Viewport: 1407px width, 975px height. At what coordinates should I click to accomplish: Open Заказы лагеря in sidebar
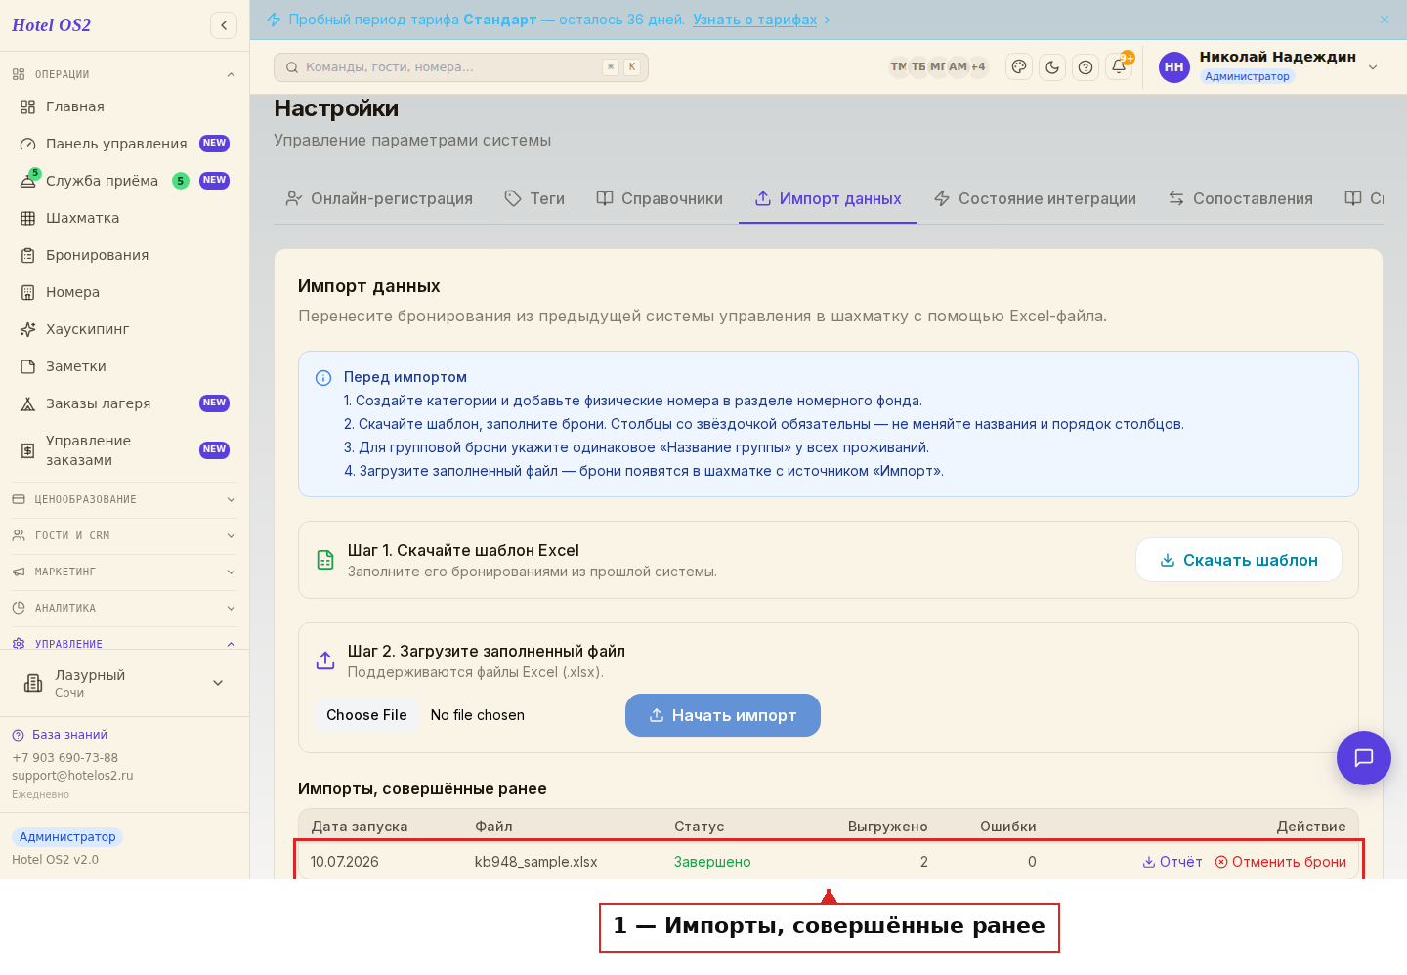pos(124,403)
